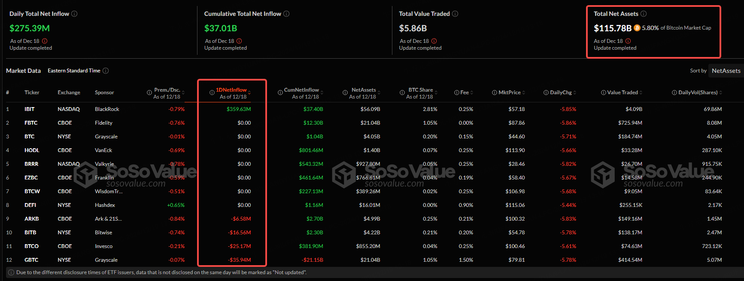The image size is (744, 281).
Task: Open the BTCO ticker row
Action: [x=372, y=246]
